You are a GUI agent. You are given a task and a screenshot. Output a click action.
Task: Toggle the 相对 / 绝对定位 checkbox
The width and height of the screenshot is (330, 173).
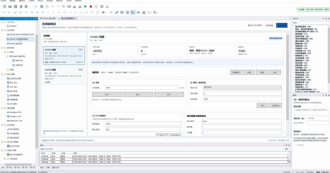[191, 83]
